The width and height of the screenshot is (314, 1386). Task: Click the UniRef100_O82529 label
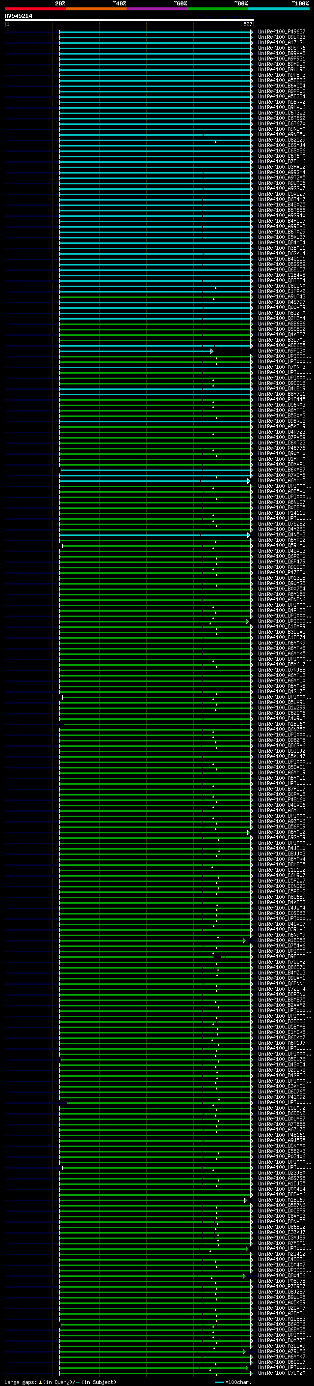(281, 140)
